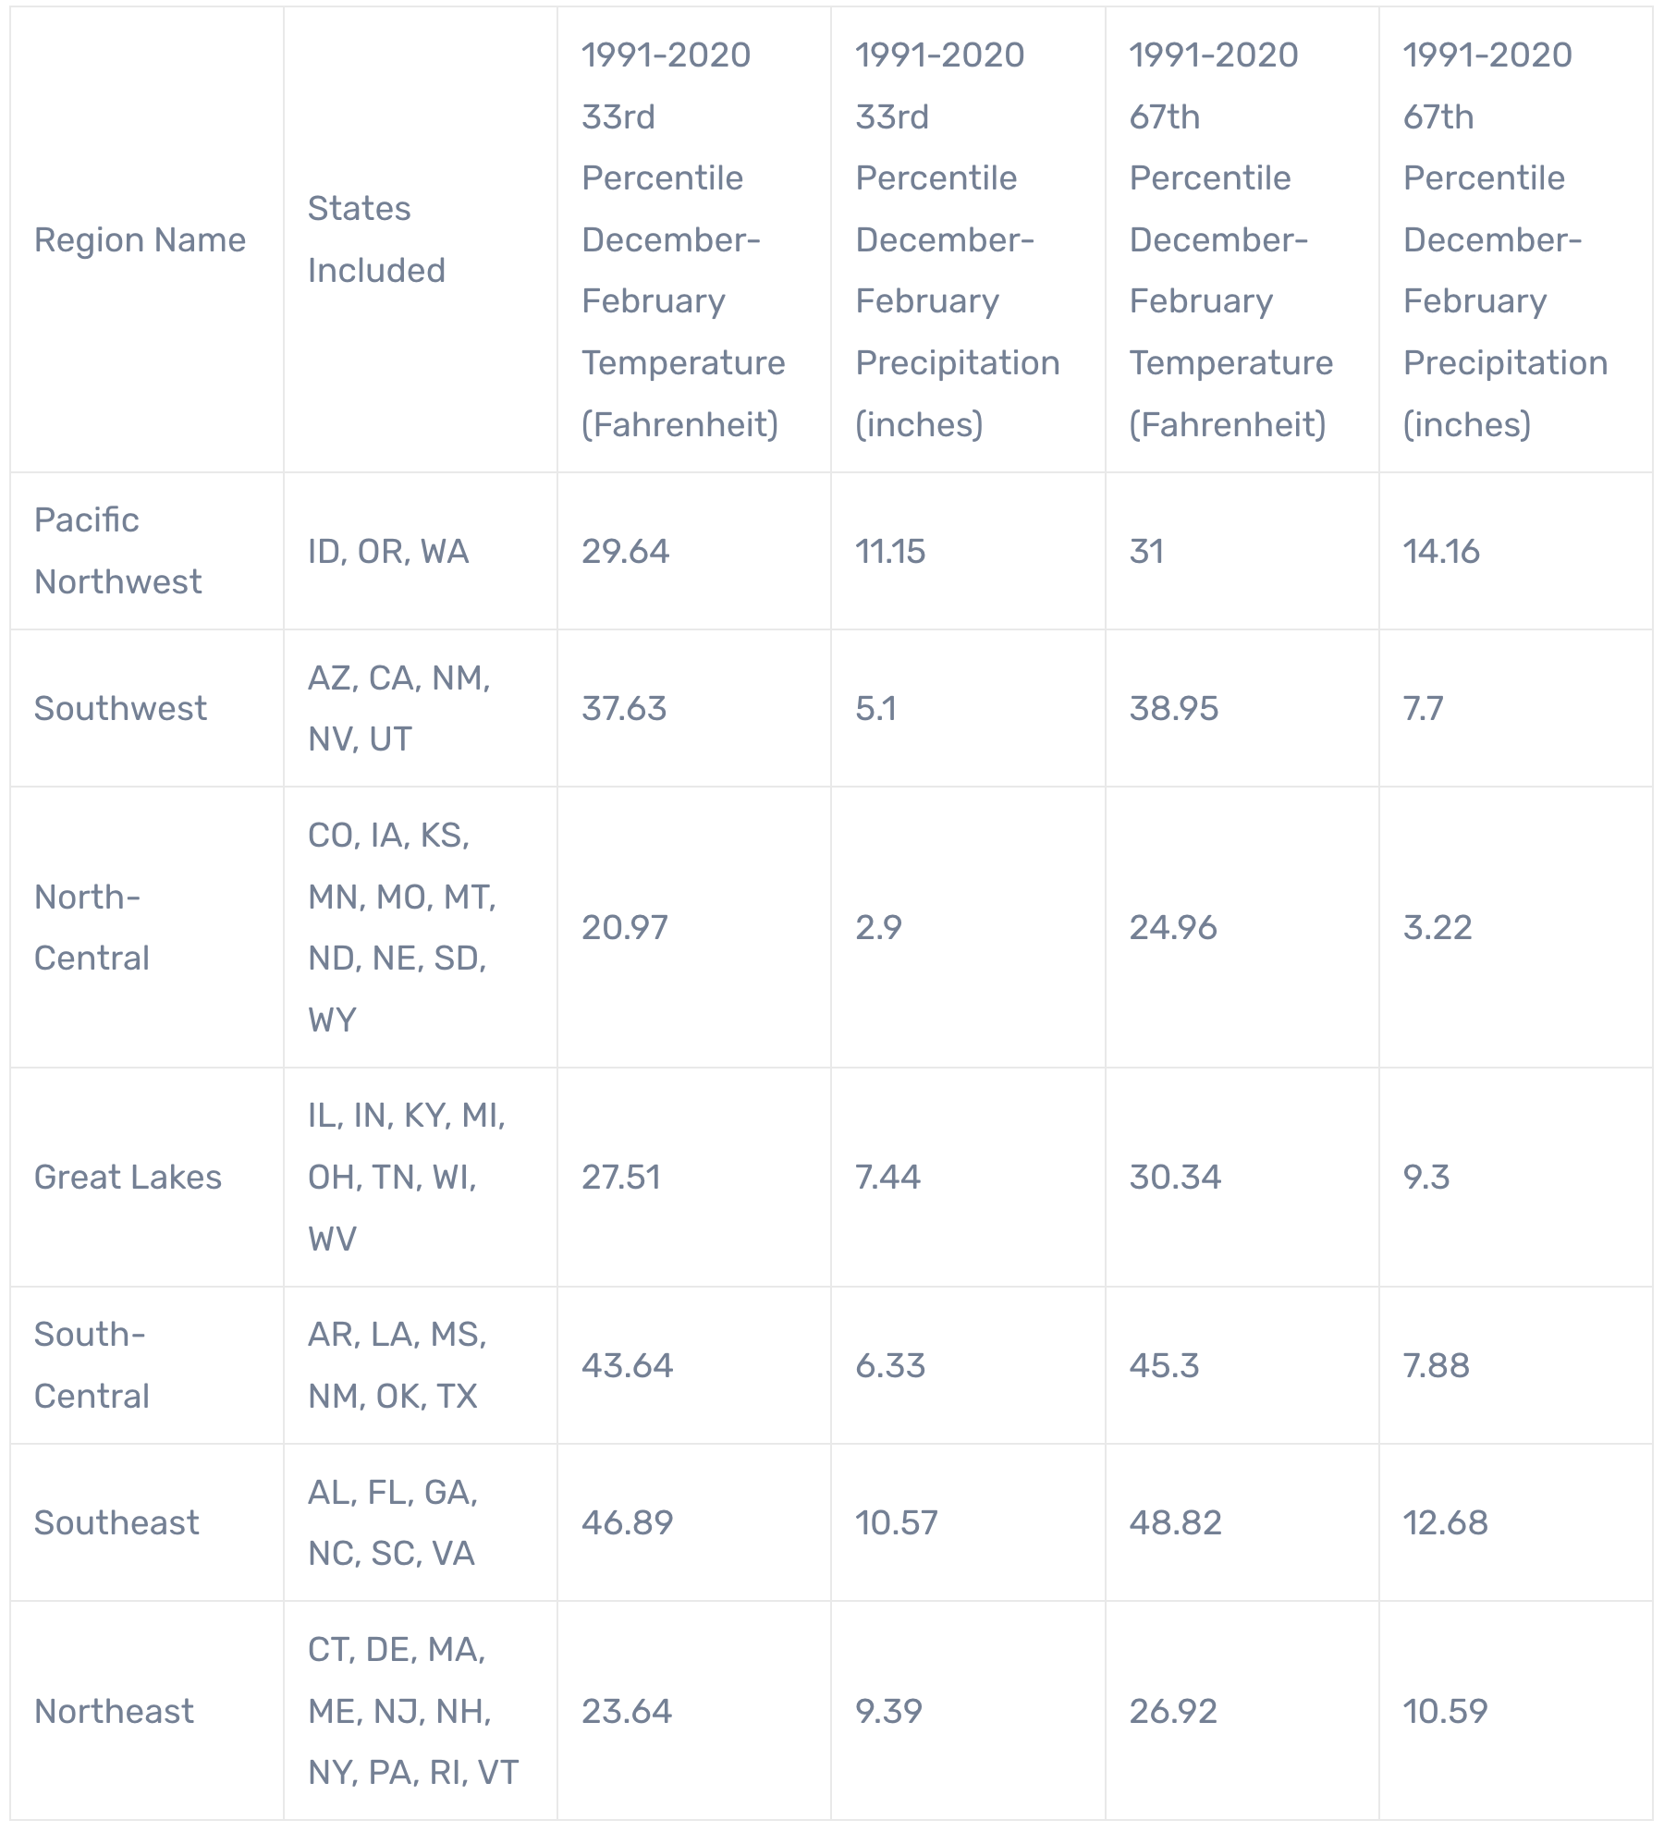Click the 48.82 temperature value for Southeast
Viewport: 1664px width, 1832px height.
coord(1175,1522)
